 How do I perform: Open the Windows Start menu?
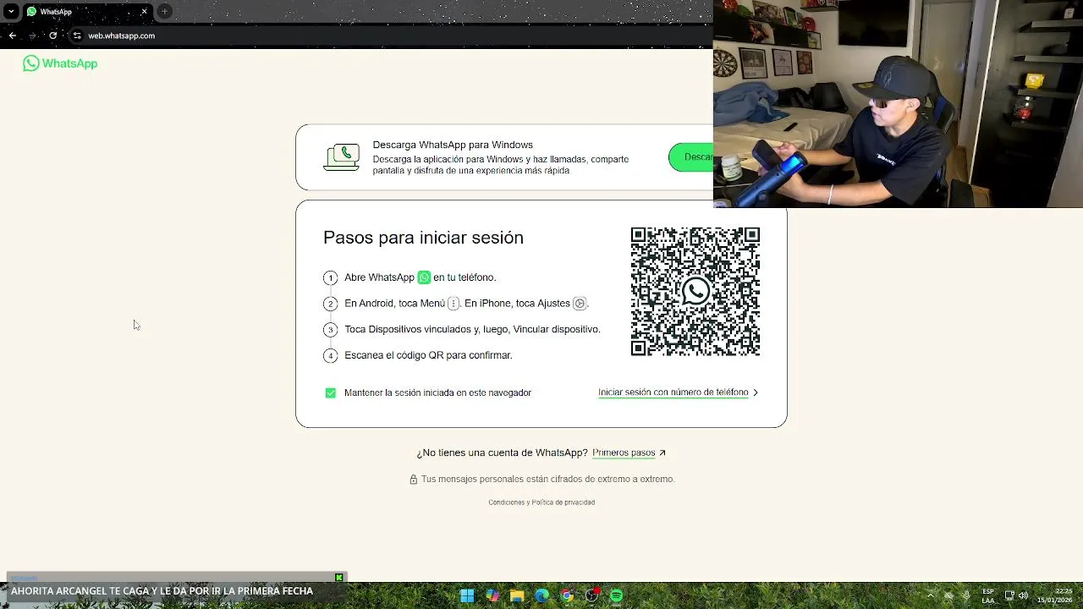tap(467, 595)
